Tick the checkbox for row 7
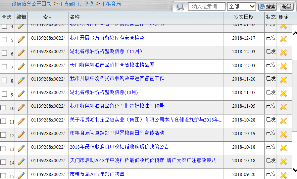This screenshot has height=179, width=297. (x=4, y=67)
